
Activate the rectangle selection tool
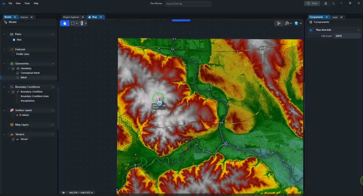tap(73, 23)
